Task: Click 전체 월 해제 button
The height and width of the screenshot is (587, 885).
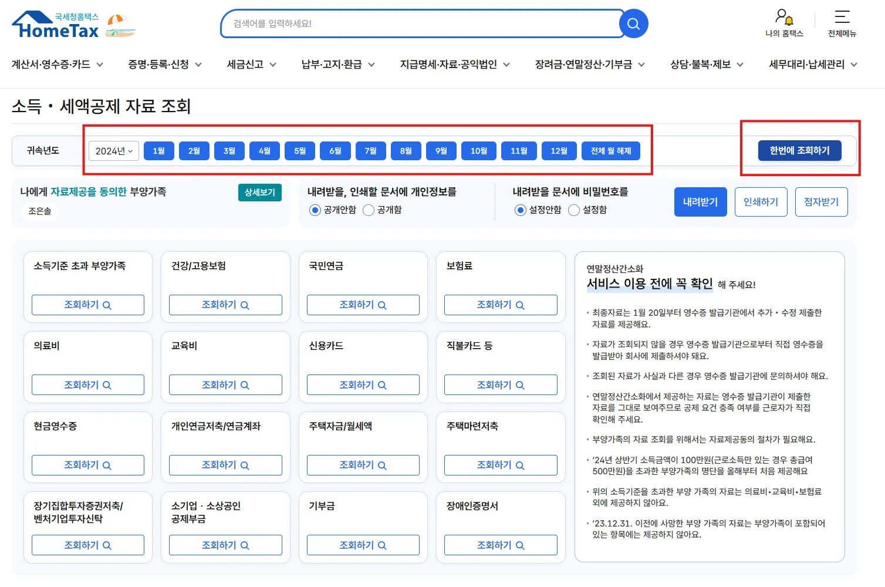Action: pos(611,151)
